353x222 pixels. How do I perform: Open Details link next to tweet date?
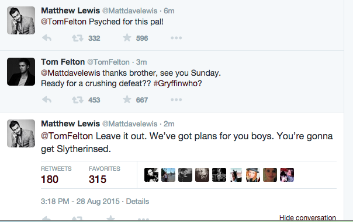click(x=137, y=201)
